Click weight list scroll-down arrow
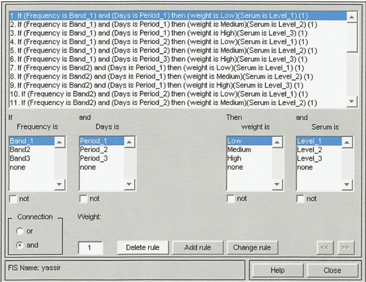 pyautogui.click(x=277, y=184)
